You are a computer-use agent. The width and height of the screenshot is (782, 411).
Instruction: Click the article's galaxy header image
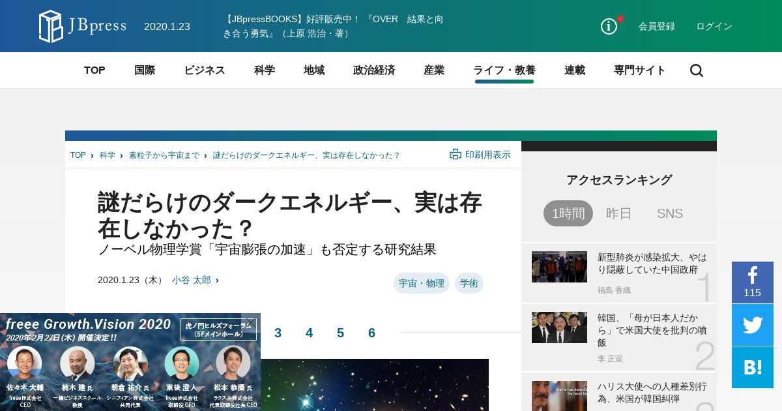pos(375,385)
